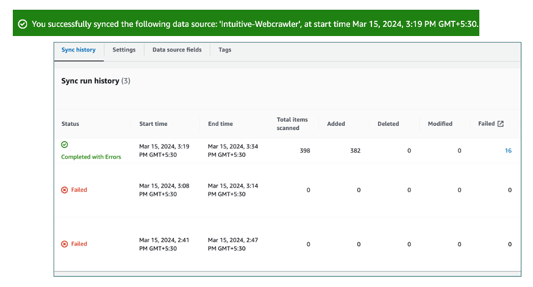Click the 382 added items value
This screenshot has height=287, width=533.
354,151
